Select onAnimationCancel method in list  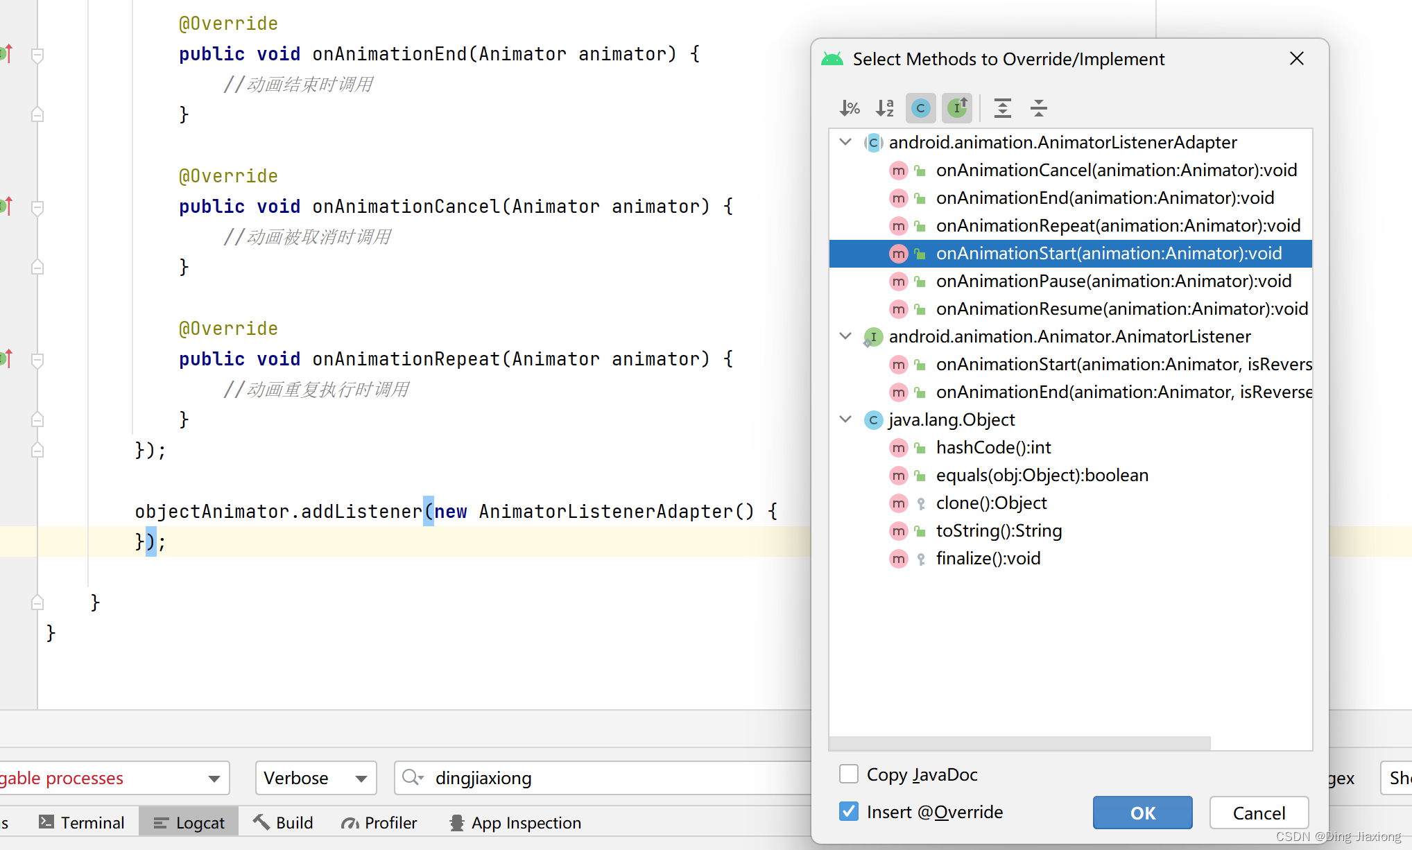[x=1071, y=171]
